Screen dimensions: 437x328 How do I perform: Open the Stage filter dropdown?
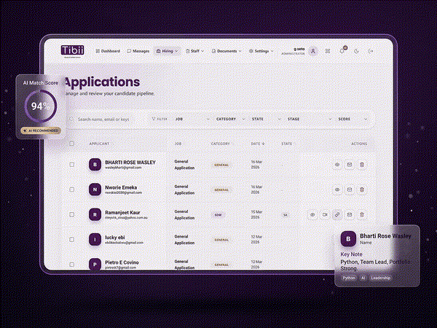click(x=310, y=119)
